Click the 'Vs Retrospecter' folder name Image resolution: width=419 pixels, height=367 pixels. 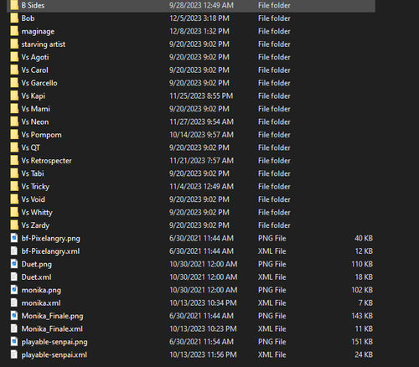47,161
